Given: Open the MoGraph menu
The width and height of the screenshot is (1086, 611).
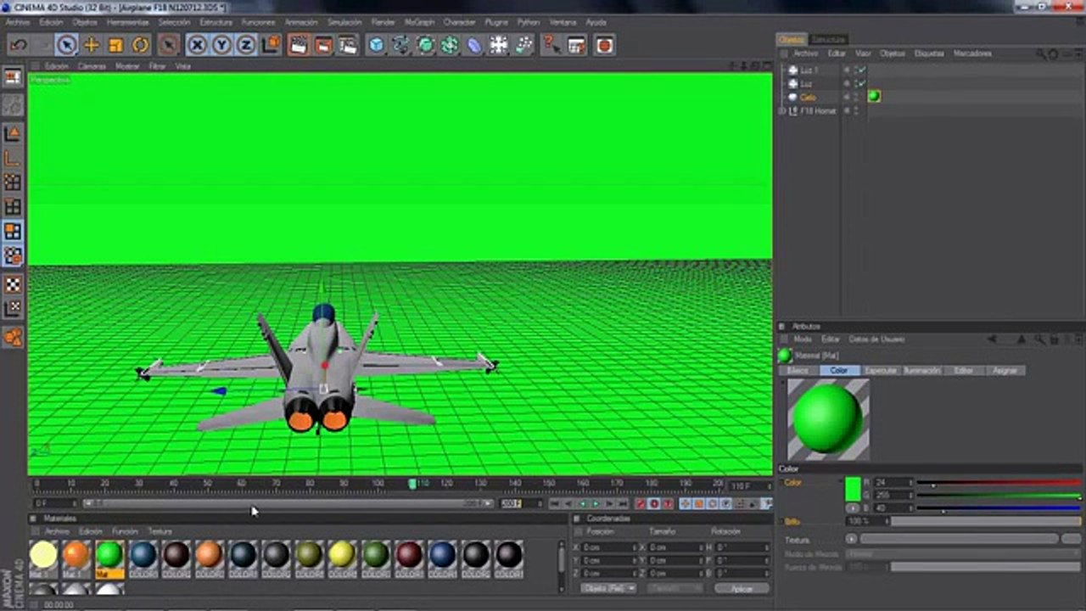Looking at the screenshot, I should coord(419,22).
